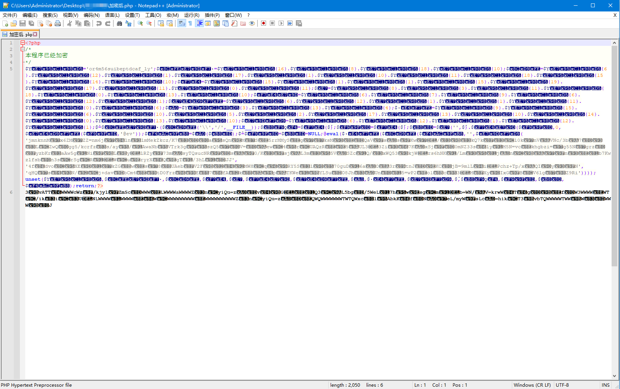The width and height of the screenshot is (620, 389).
Task: Click Windows (CR LF) in status bar
Action: [532, 385]
